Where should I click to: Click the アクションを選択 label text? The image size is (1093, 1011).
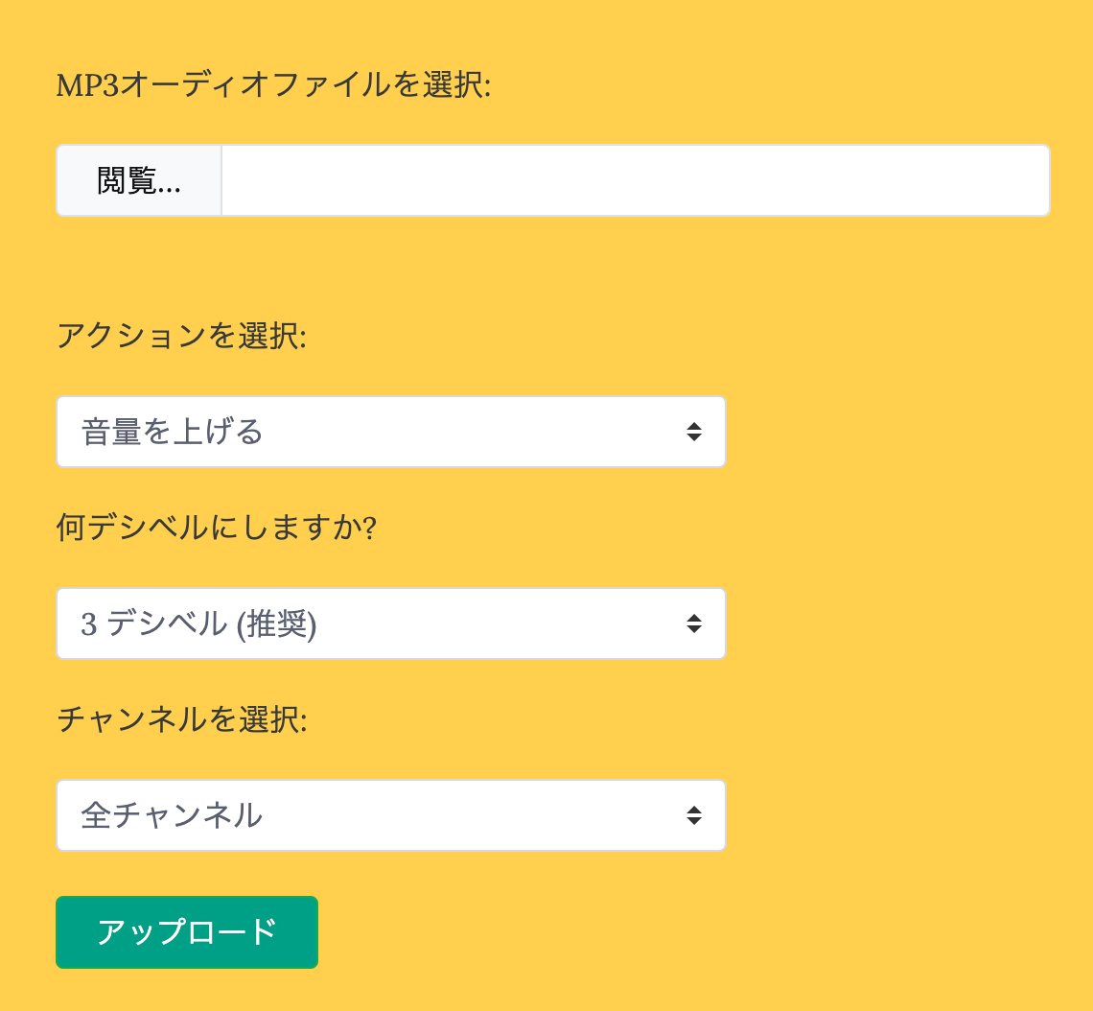point(181,336)
